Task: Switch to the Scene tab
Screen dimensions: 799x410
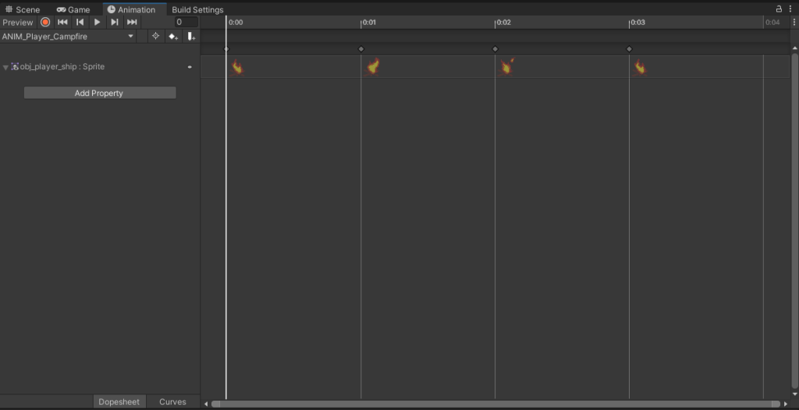Action: 23,9
